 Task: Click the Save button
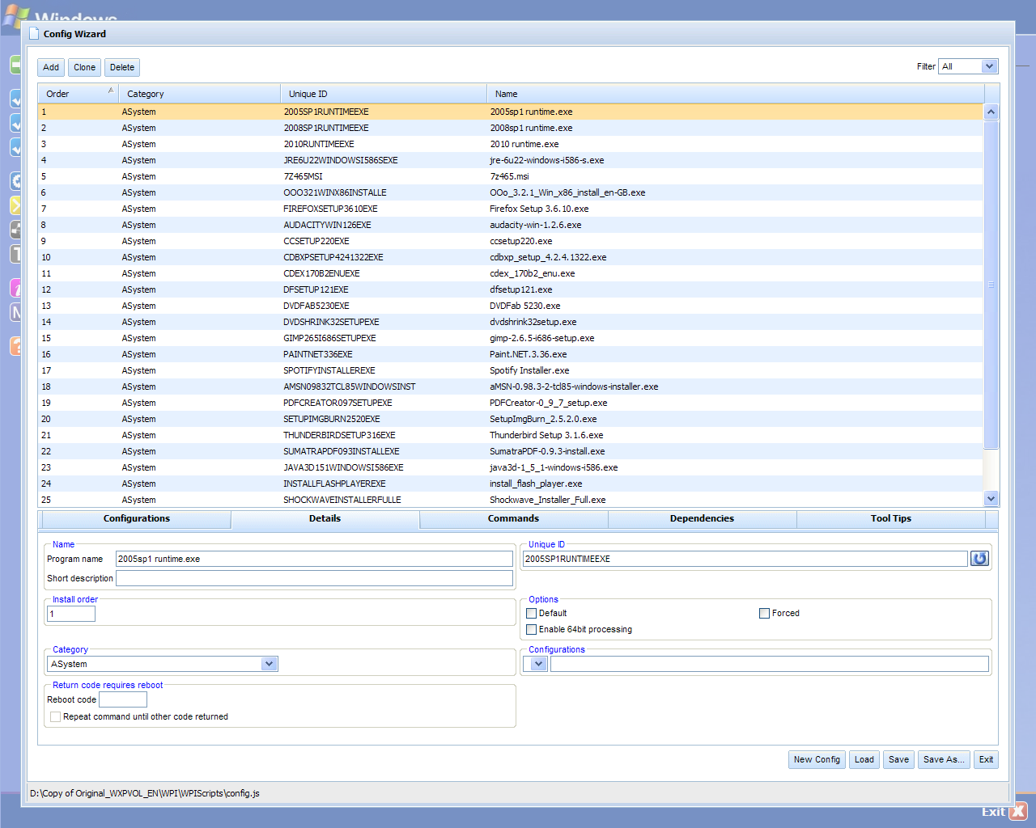coord(898,759)
